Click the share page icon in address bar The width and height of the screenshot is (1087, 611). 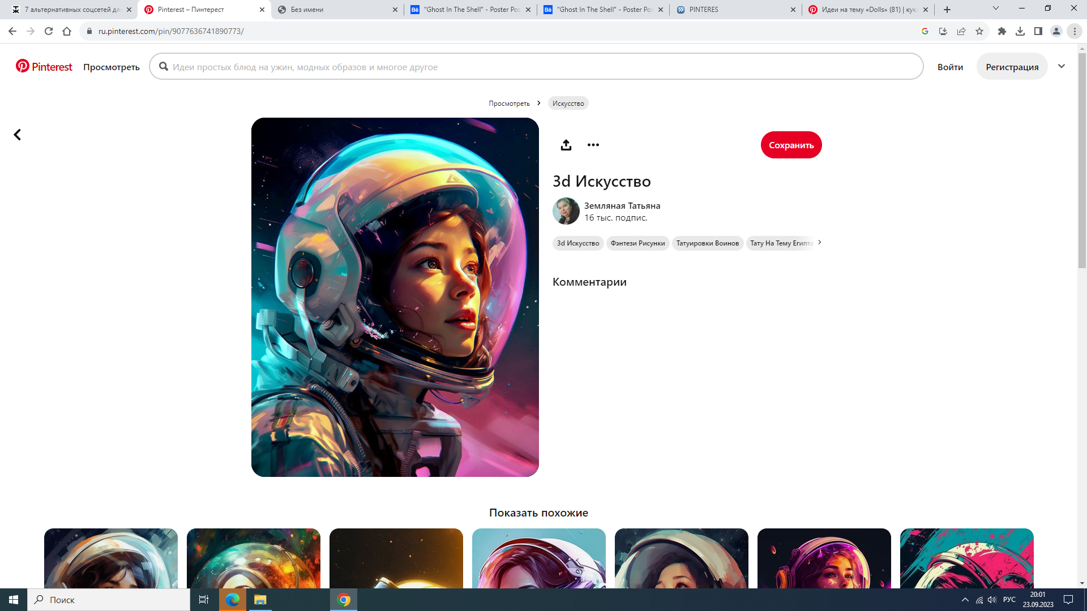[x=961, y=31]
